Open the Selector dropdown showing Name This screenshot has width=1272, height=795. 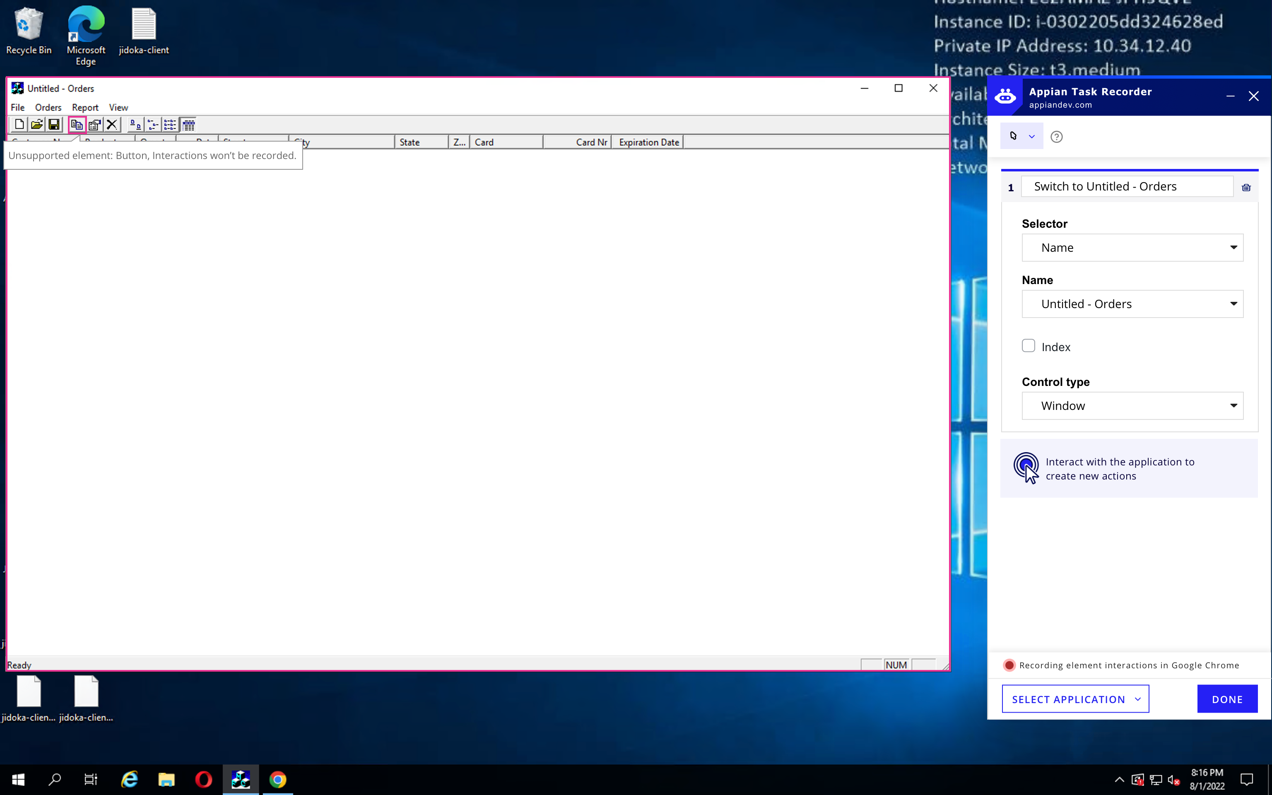pos(1132,248)
